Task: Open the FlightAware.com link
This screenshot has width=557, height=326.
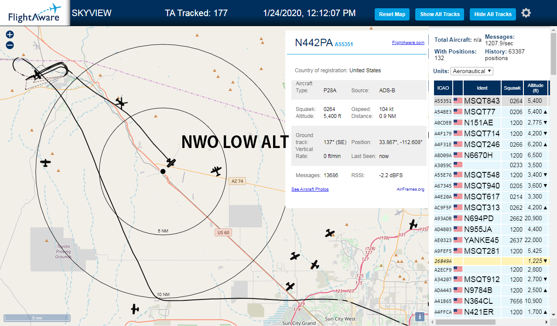Action: 408,43
